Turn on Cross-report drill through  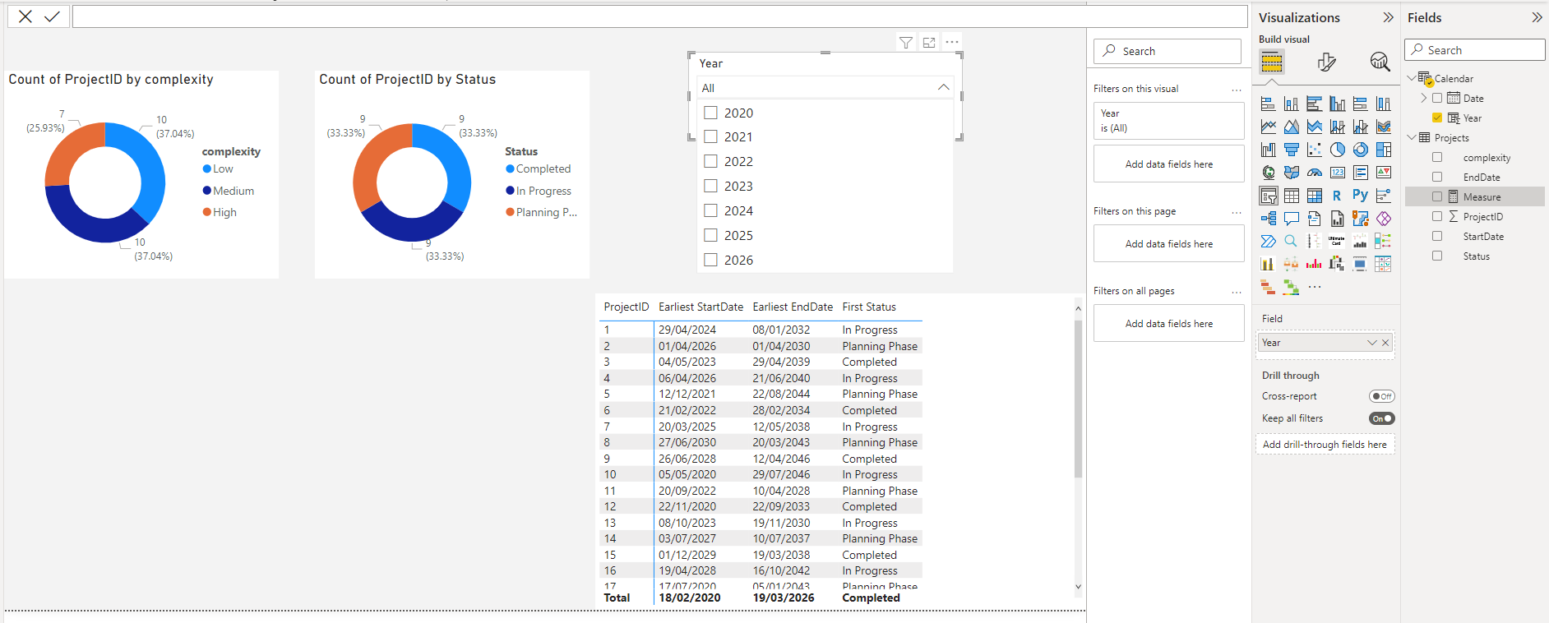coord(1381,396)
